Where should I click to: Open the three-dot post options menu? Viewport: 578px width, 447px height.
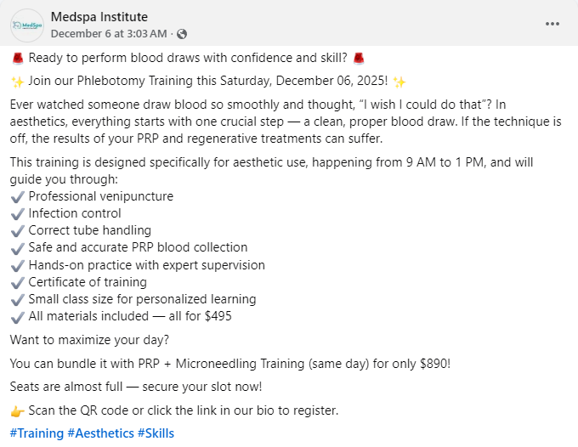(x=552, y=24)
